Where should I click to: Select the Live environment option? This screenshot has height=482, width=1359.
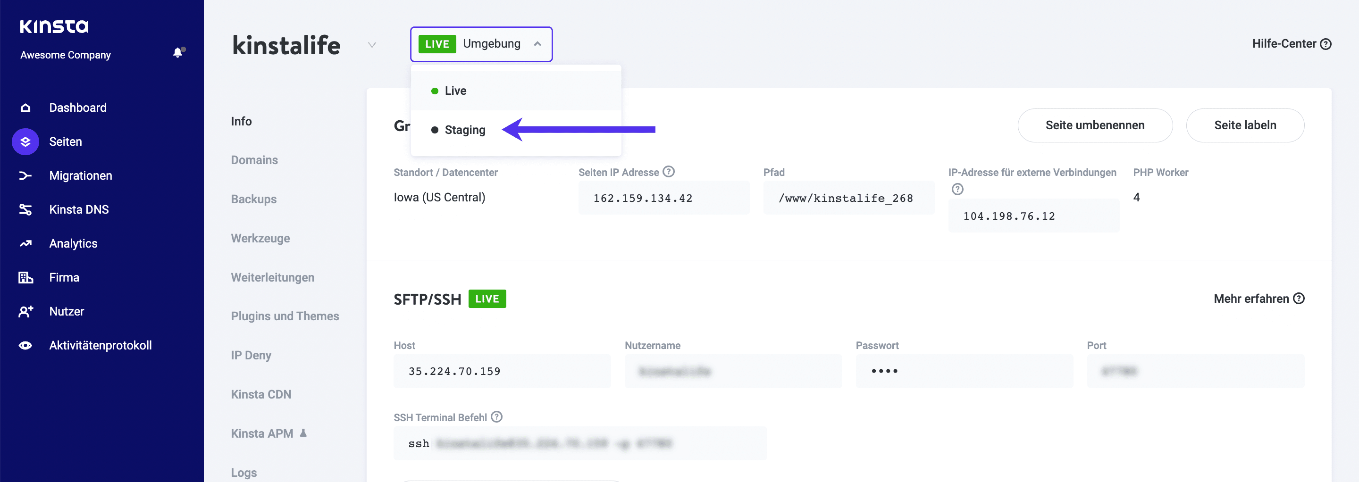[x=455, y=90]
